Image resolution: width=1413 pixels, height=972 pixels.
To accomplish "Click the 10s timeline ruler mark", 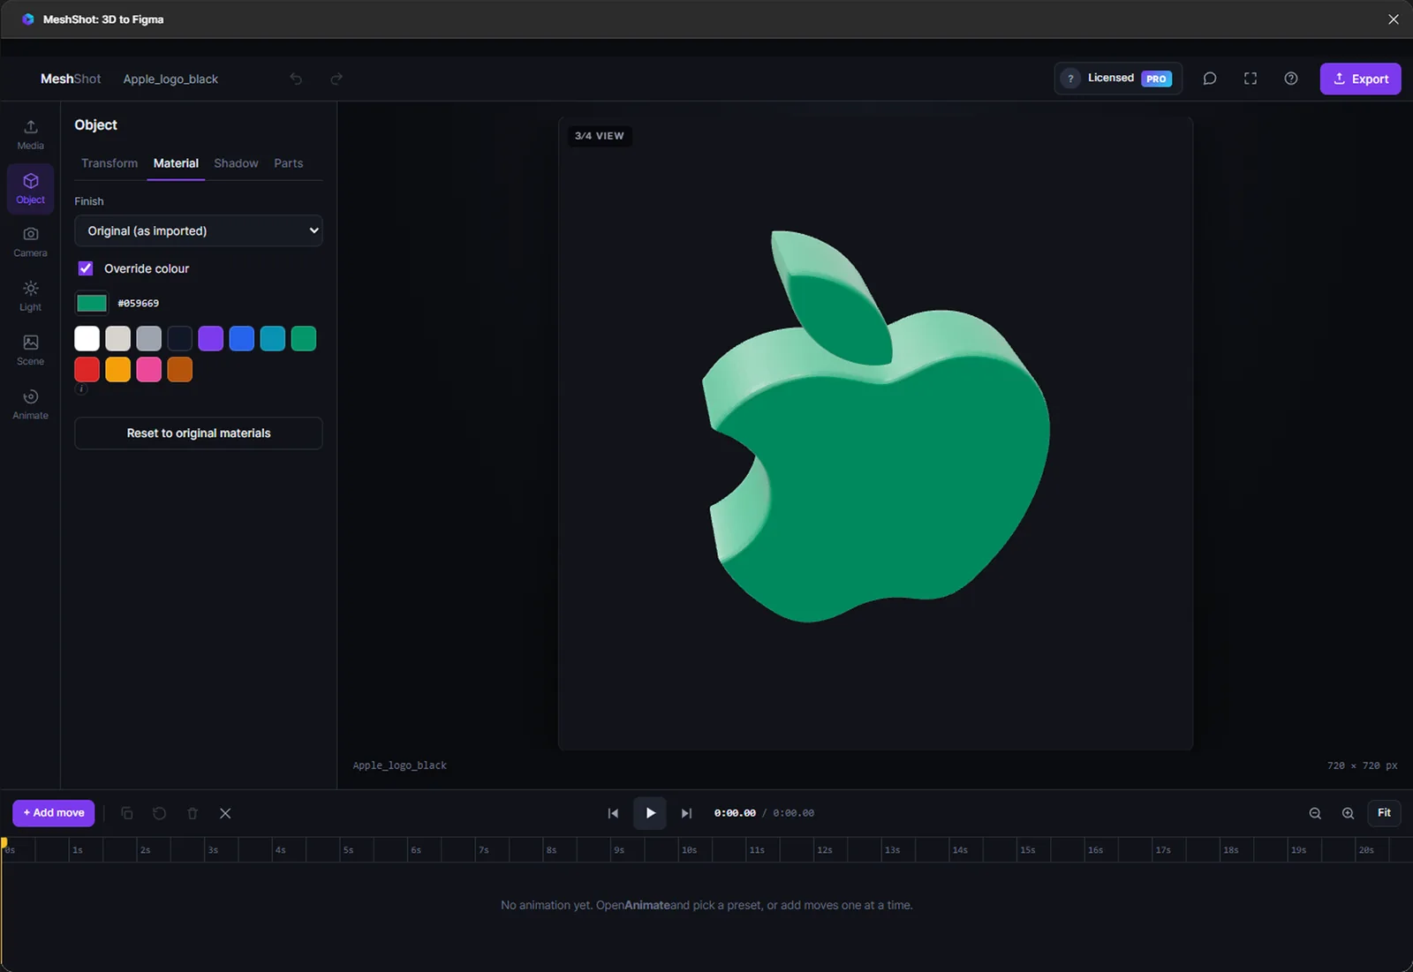I will pos(689,850).
